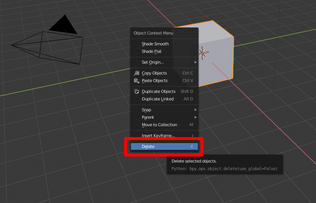Select the Shade Flat menu entry
This screenshot has width=316, height=203.
point(164,51)
